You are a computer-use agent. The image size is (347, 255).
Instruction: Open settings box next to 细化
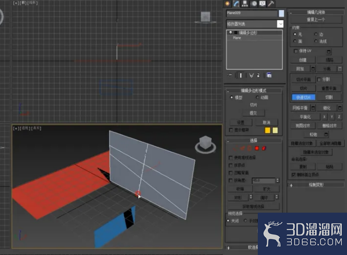340,108
